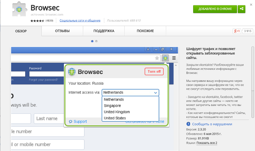Click the globe logo in Browsec popup
The width and height of the screenshot is (255, 151).
coord(72,72)
